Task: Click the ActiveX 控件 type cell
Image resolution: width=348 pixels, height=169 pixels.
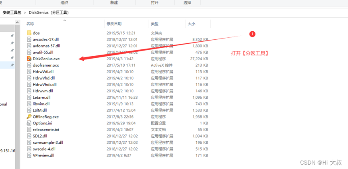Action: 162,65
